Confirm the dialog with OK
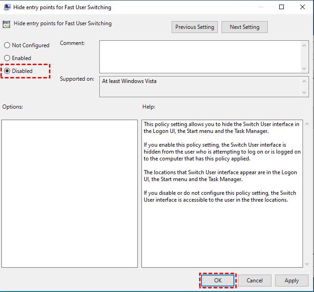This screenshot has height=292, width=314. (218, 281)
